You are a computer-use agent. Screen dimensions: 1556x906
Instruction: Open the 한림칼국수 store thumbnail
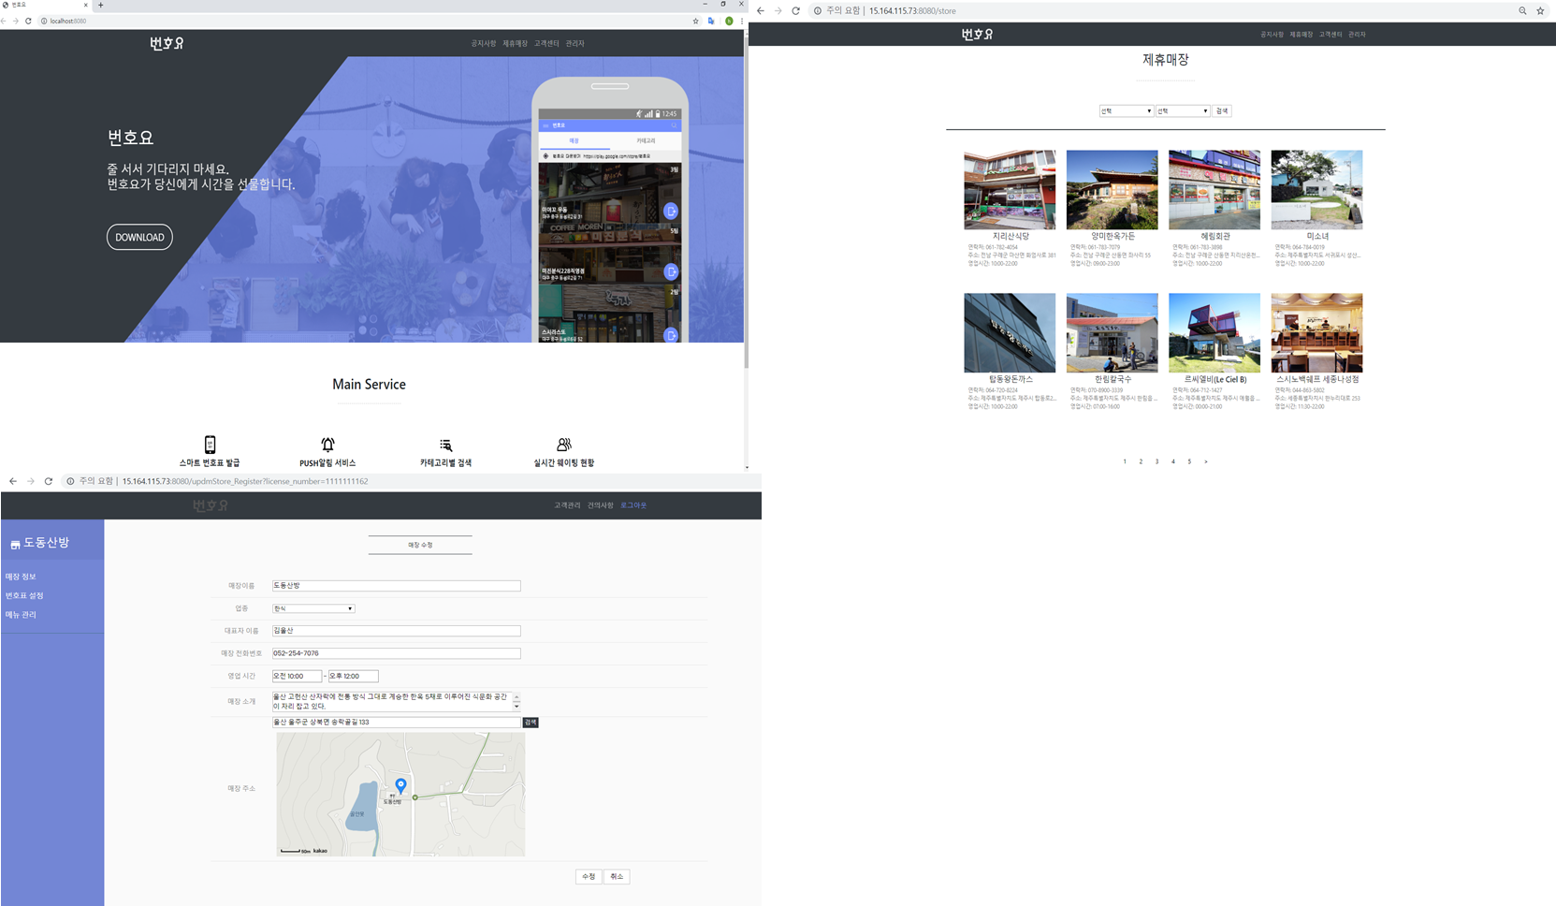pyautogui.click(x=1112, y=333)
